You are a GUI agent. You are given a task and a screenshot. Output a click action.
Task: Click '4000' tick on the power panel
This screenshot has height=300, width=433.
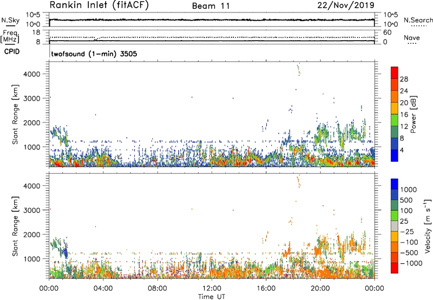coord(31,74)
